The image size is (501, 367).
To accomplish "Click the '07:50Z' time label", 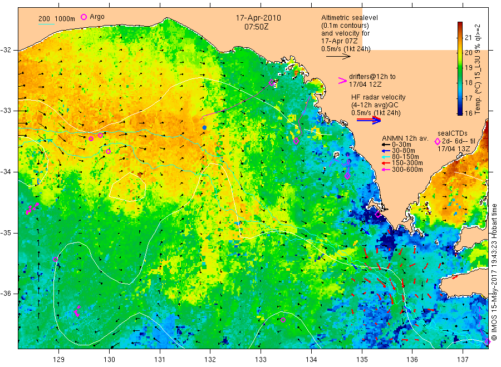I will (256, 27).
